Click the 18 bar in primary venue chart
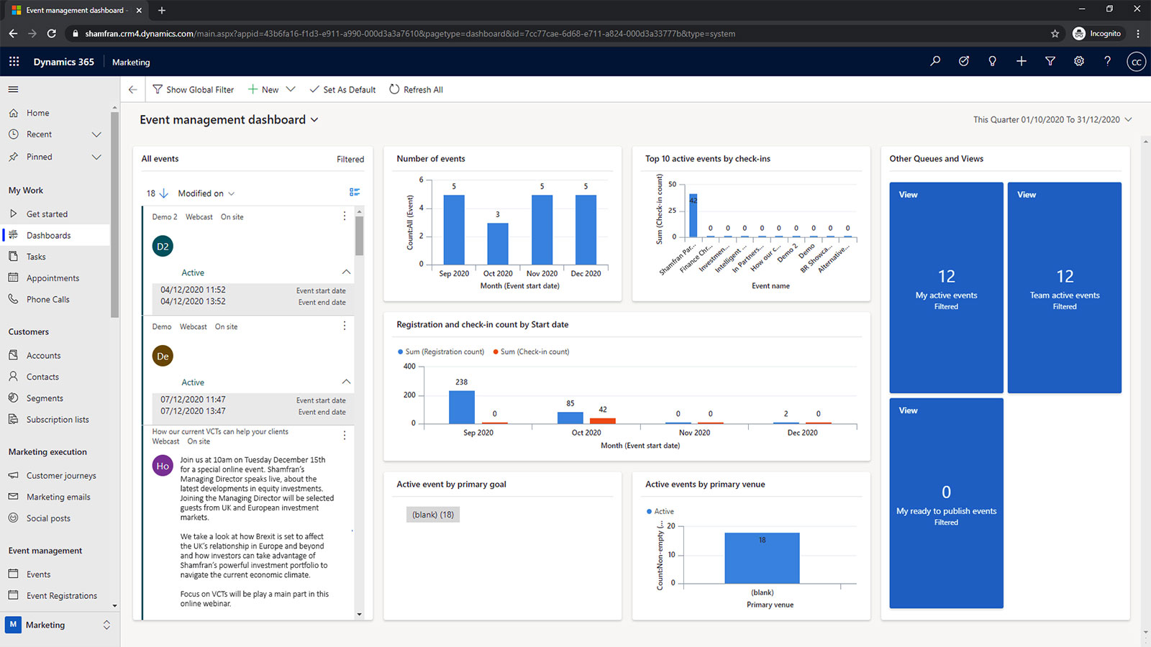 (x=762, y=558)
